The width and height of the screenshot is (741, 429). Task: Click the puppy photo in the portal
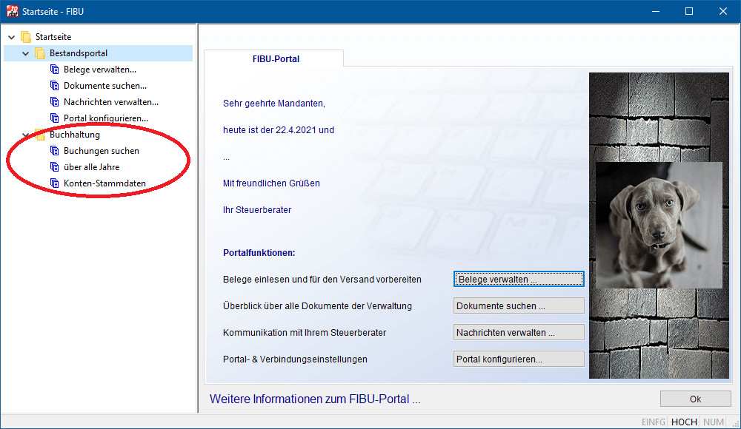tap(659, 225)
